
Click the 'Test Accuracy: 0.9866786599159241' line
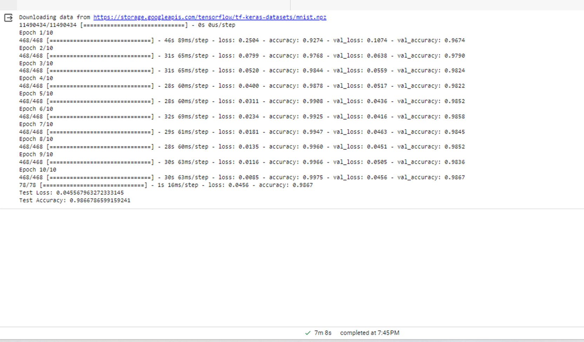75,201
